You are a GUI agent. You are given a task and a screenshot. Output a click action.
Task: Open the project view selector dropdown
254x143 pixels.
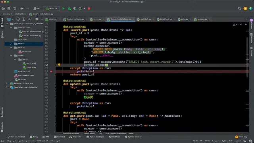[x=10, y=19]
